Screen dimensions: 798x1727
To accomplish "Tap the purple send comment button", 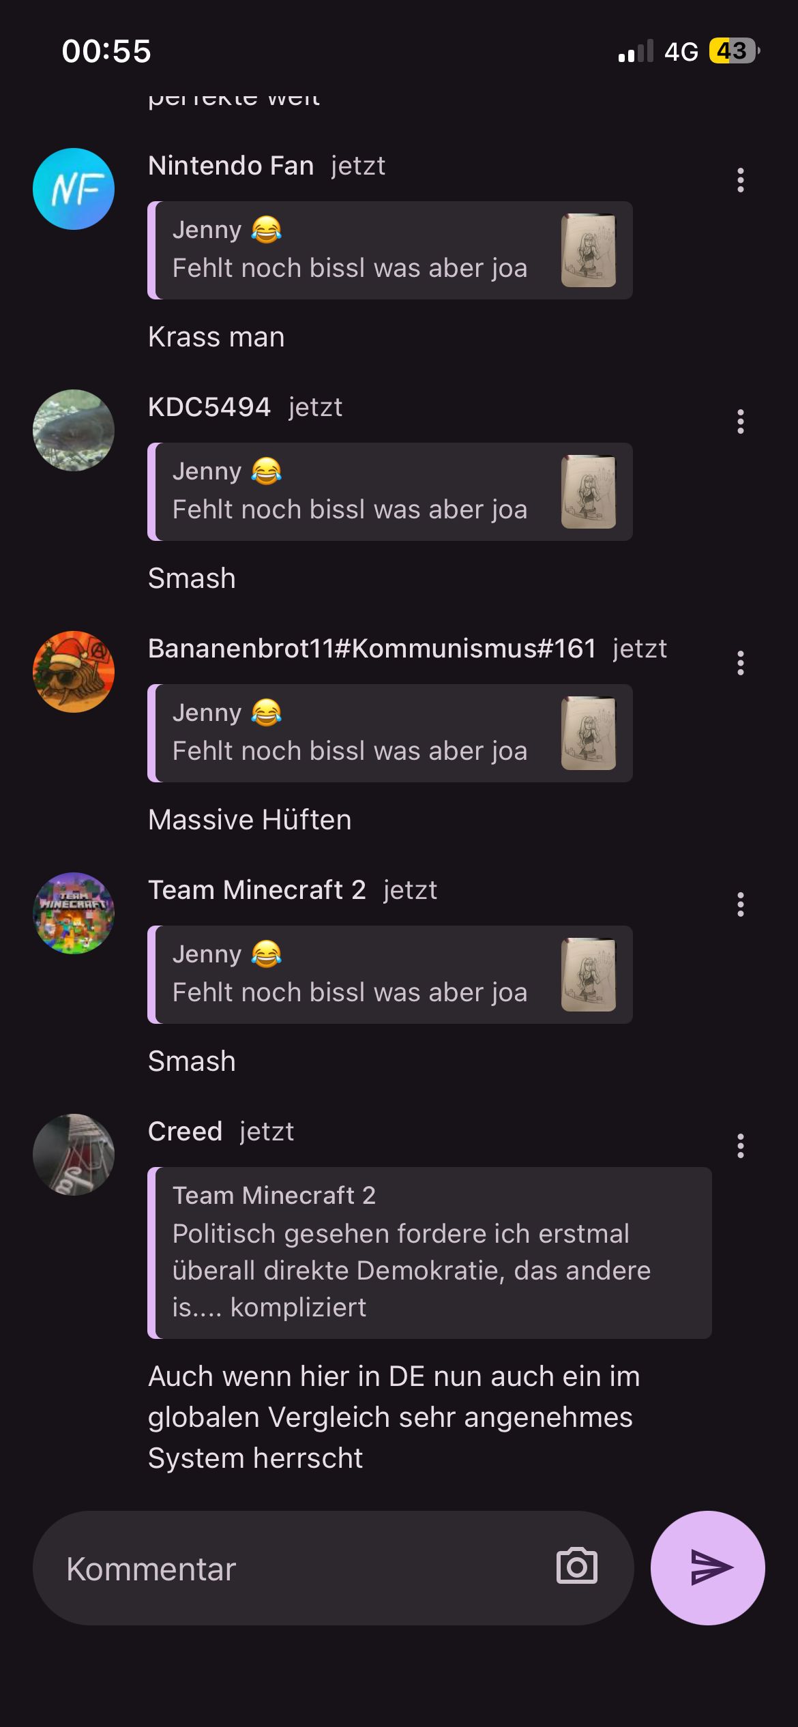I will tap(707, 1567).
